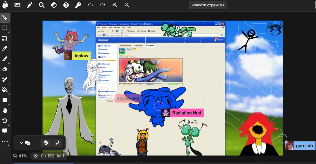Image resolution: width=316 pixels, height=164 pixels.
Task: Undo the last action
Action: click(90, 5)
